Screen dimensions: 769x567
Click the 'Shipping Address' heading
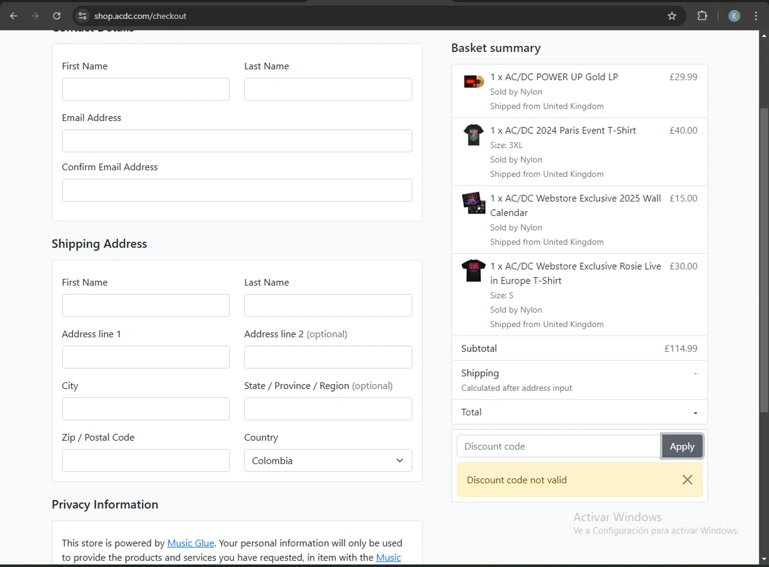click(x=99, y=244)
